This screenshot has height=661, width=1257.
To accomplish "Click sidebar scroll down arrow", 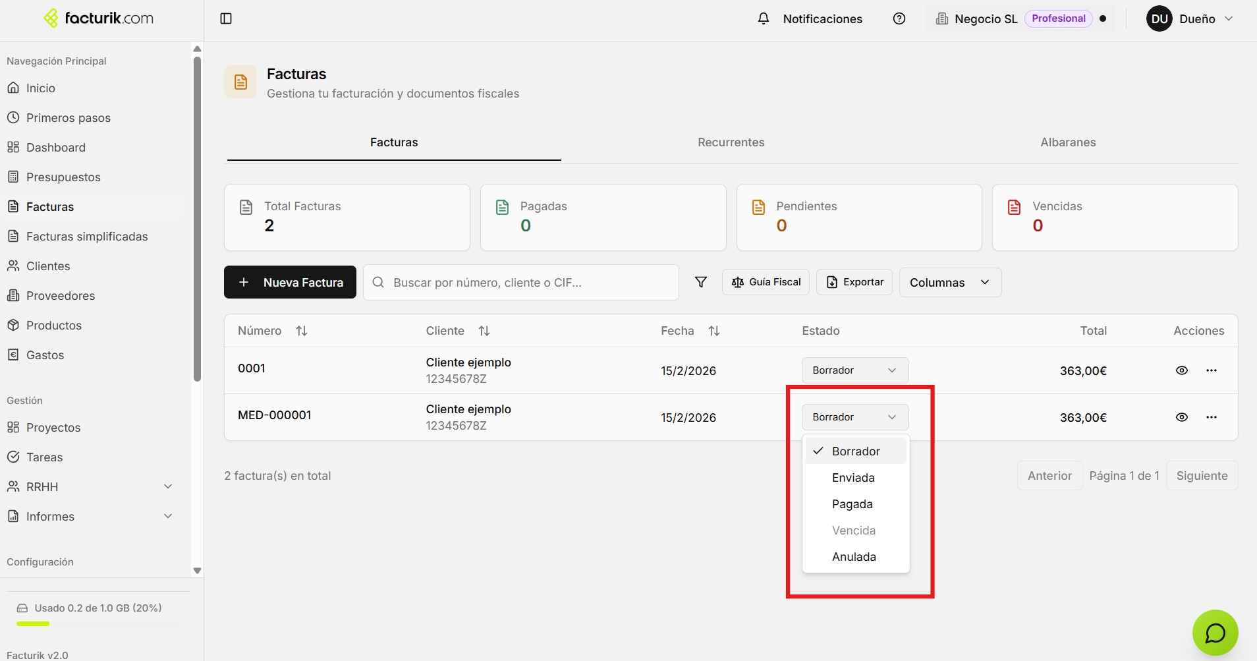I will pyautogui.click(x=197, y=571).
